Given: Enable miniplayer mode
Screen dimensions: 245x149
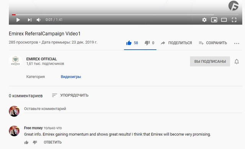Looking at the screenshot, I should tap(214, 20).
